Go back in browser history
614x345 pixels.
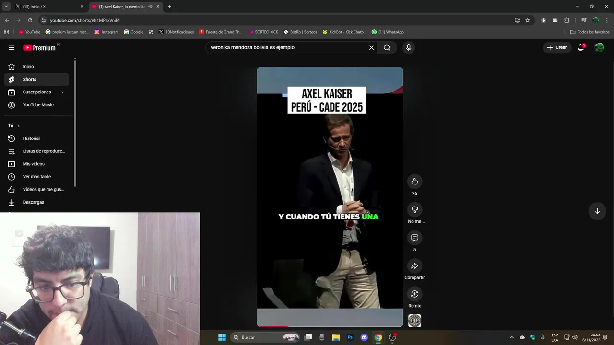point(7,20)
